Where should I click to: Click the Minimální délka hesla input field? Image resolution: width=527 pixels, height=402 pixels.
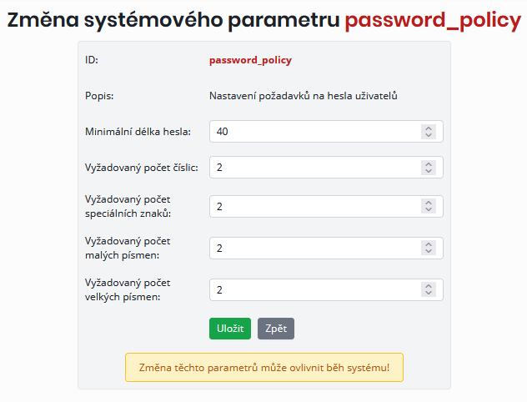click(313, 132)
